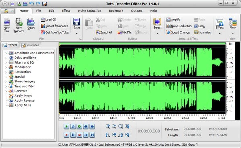Open the Edit ribbon tab

(51, 11)
